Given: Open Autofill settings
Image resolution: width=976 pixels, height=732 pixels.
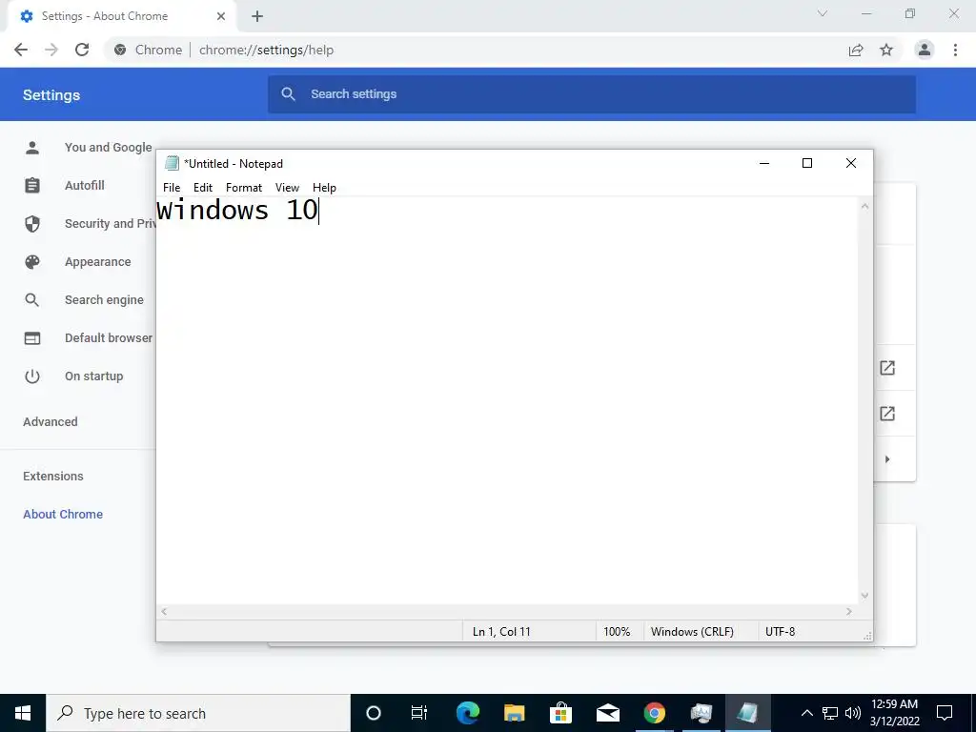Looking at the screenshot, I should (85, 186).
